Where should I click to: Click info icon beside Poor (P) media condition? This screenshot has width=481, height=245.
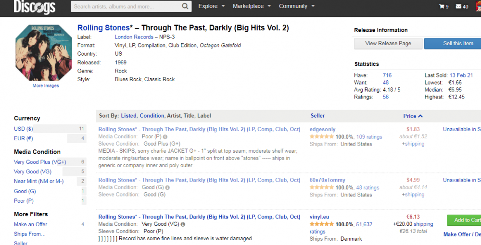point(158,137)
